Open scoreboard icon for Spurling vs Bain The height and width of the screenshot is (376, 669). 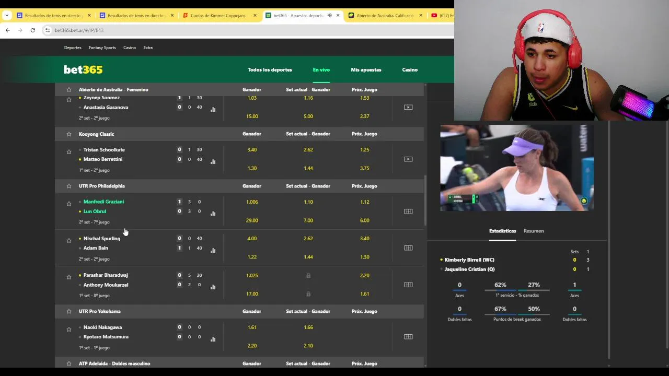click(x=408, y=248)
